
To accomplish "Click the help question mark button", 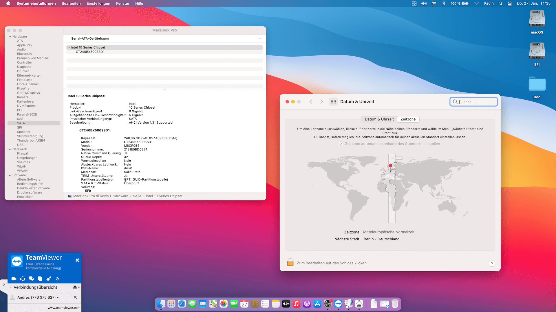I will [492, 263].
